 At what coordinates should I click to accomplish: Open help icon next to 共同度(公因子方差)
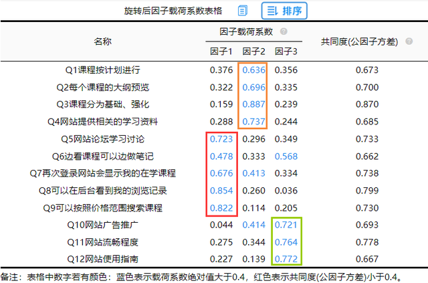(409, 41)
